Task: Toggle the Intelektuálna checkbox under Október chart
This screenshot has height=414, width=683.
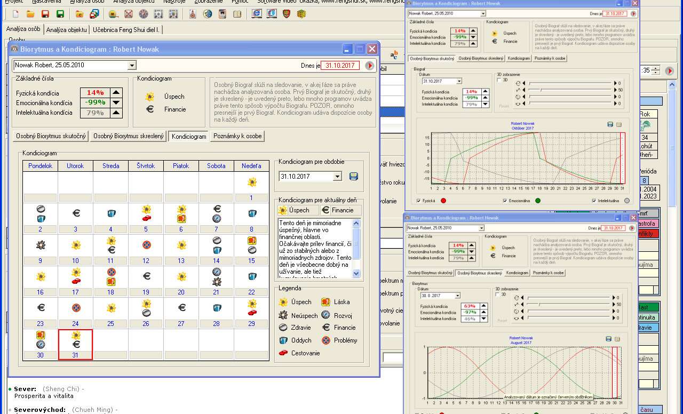Action: pyautogui.click(x=595, y=201)
